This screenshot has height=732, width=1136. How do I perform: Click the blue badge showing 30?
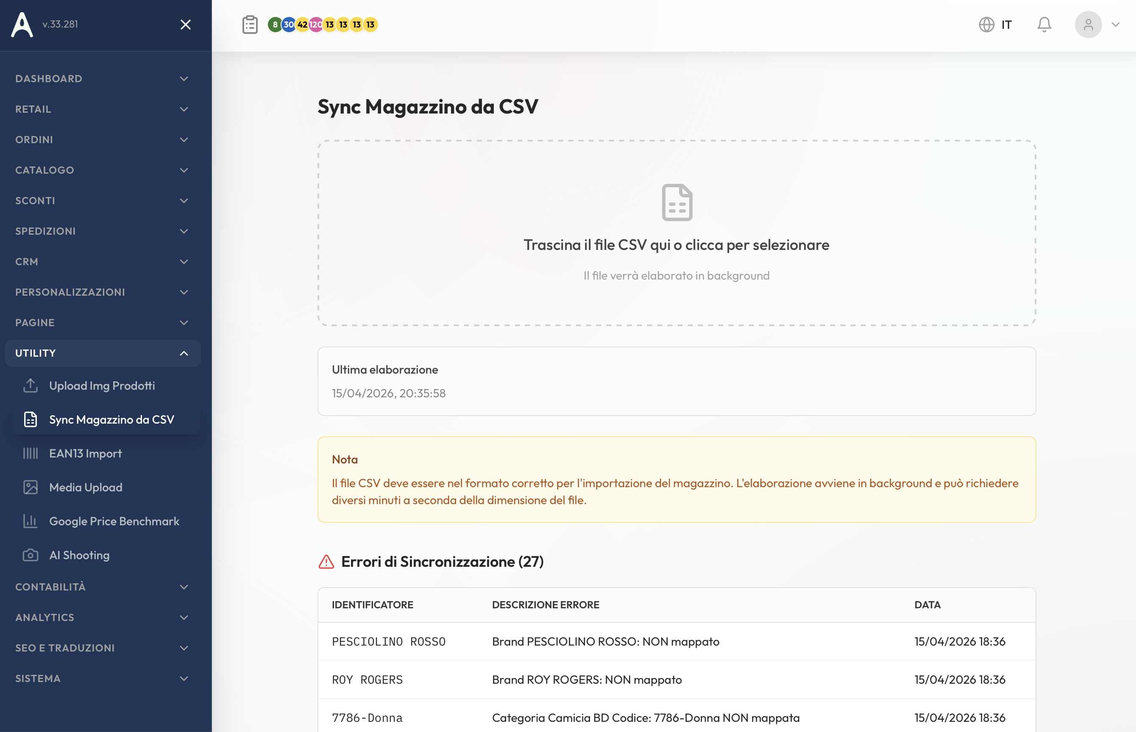tap(289, 24)
